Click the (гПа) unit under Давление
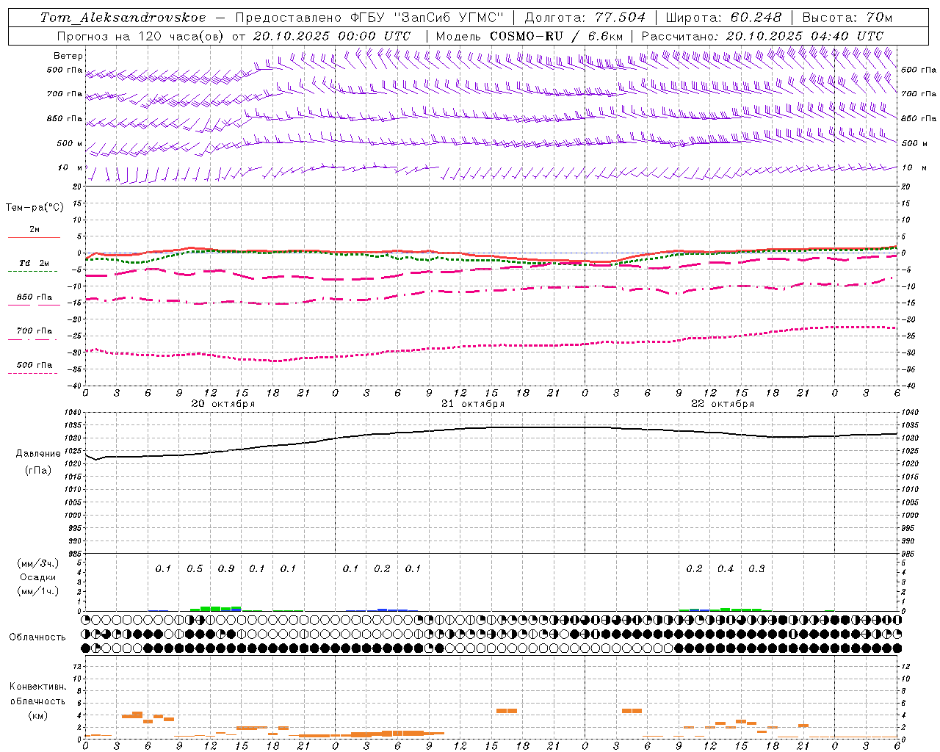Screen dimensions: 940x752 coord(38,471)
